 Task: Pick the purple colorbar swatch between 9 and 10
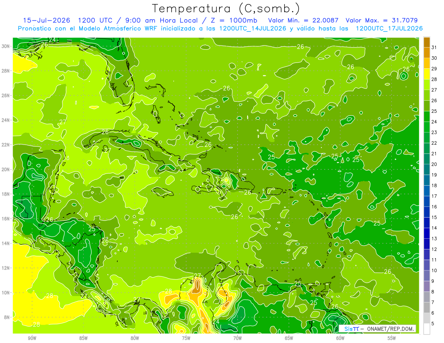(x=427, y=276)
